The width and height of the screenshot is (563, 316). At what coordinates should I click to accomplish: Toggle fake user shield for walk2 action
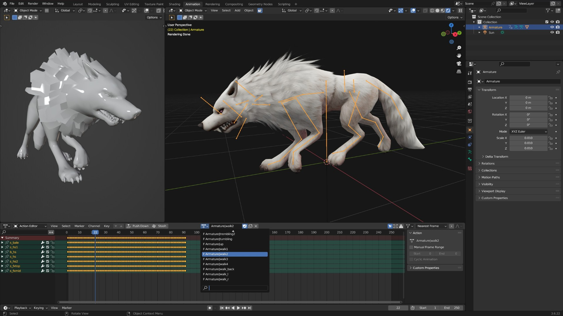pyautogui.click(x=245, y=226)
